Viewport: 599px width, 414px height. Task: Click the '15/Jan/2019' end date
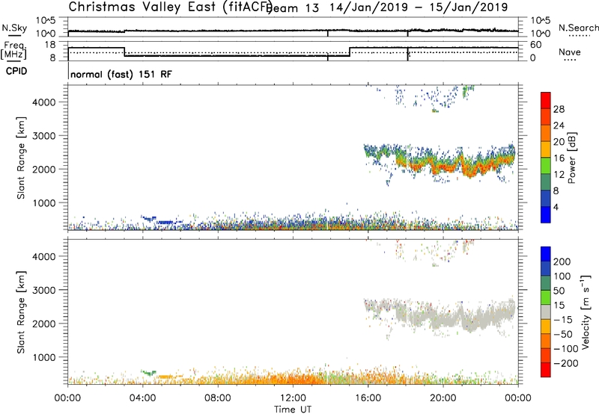pyautogui.click(x=469, y=7)
